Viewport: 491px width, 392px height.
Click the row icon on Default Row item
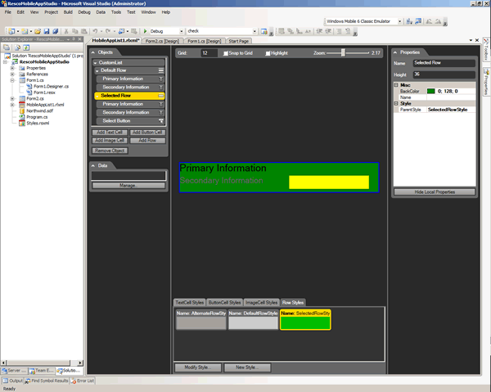coord(161,70)
